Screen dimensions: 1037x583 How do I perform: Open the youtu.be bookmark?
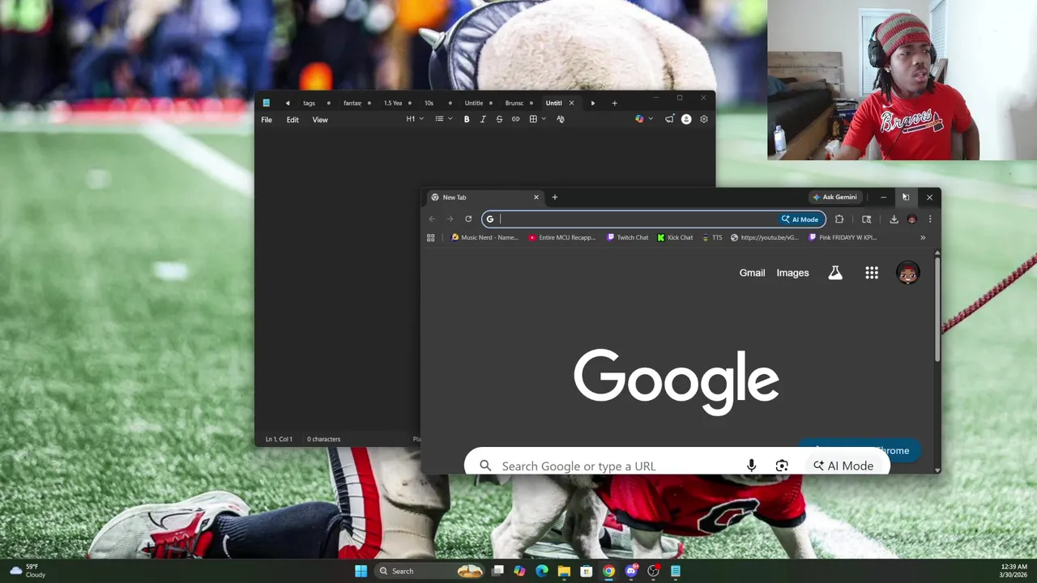pyautogui.click(x=765, y=237)
